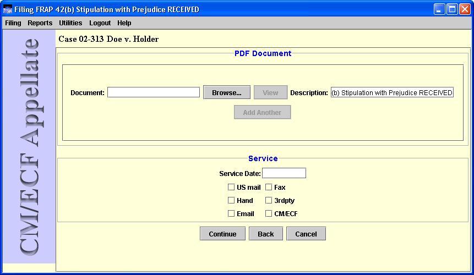The width and height of the screenshot is (474, 275).
Task: Maximize the filing window
Action: click(x=452, y=9)
